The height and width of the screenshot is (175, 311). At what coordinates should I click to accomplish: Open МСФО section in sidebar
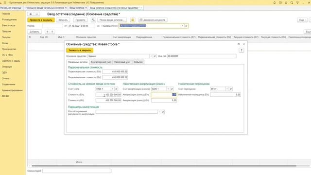tap(5, 96)
